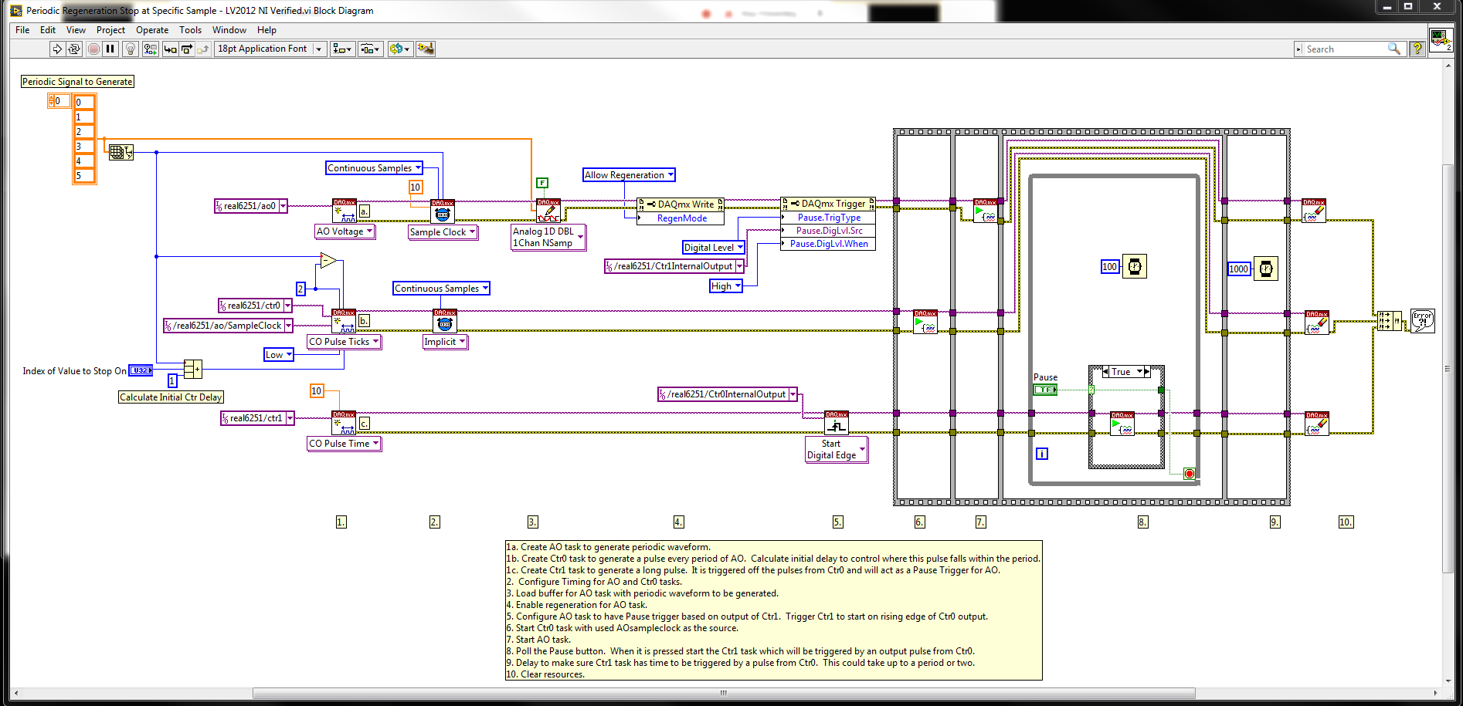Viewport: 1463px width, 706px height.
Task: Toggle the Retain Wire Values button
Action: coord(151,49)
